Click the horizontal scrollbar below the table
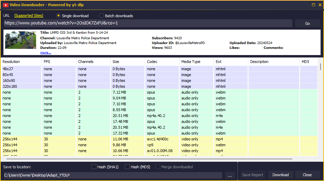Viewport: 324px width, 181px height. [149, 159]
